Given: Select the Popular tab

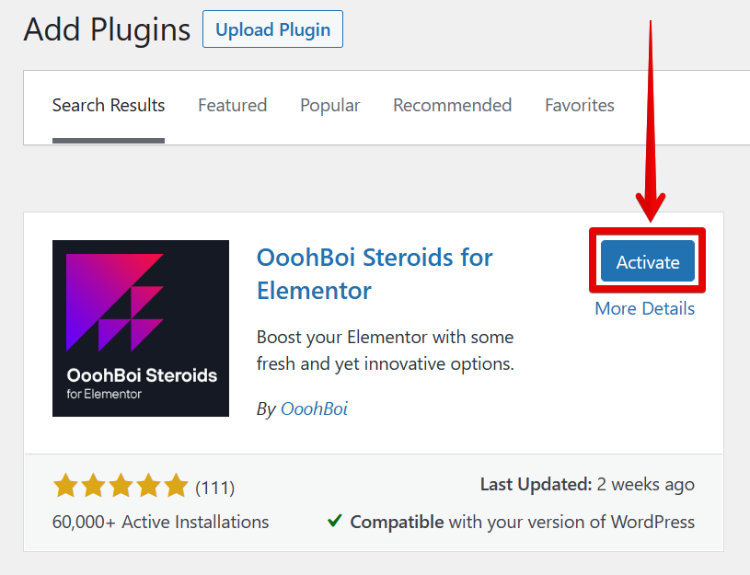Looking at the screenshot, I should 329,106.
